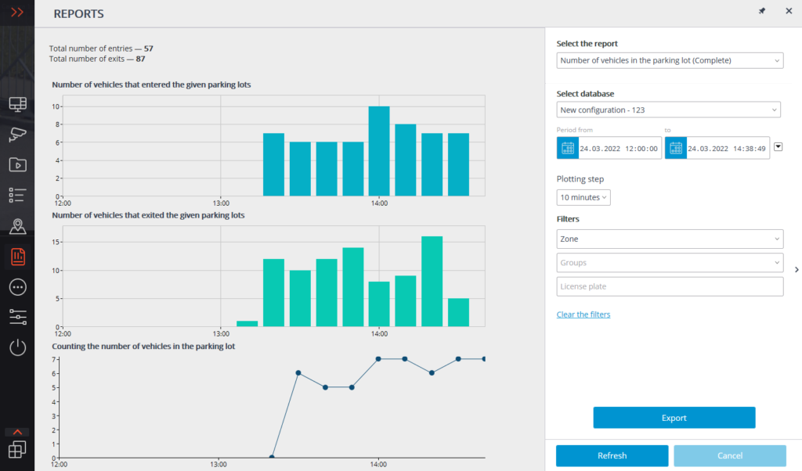The image size is (802, 471).
Task: Click into the License plate field
Action: [670, 286]
